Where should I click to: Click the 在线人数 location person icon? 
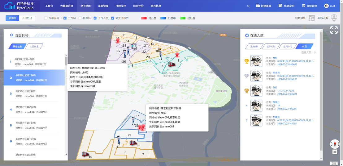coord(334,18)
